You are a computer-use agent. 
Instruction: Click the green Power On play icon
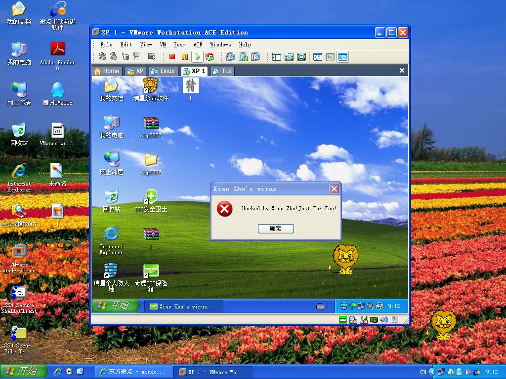(x=197, y=57)
